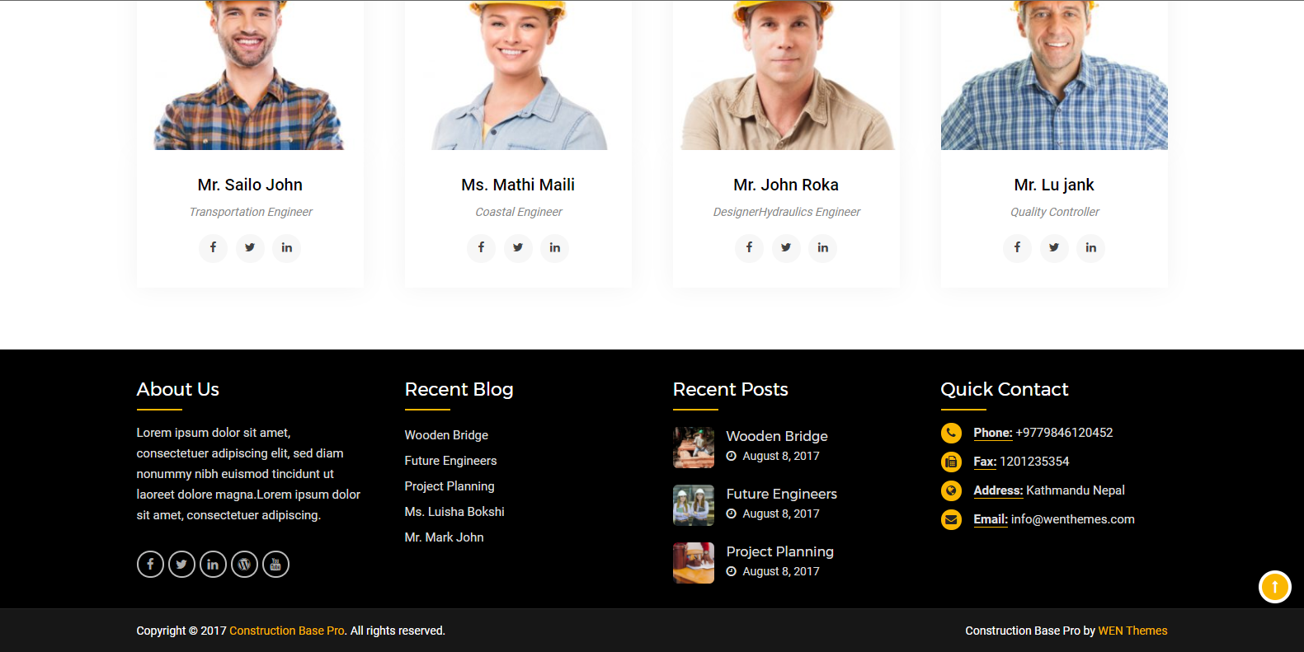The width and height of the screenshot is (1304, 652).
Task: Click Mr. John Roka's LinkedIn icon
Action: coord(822,247)
